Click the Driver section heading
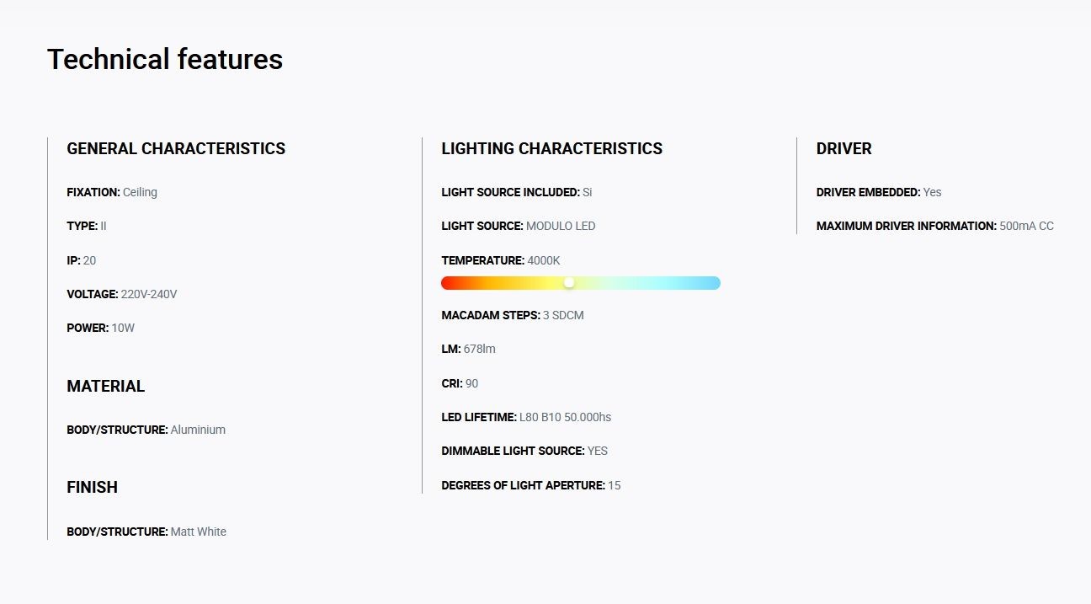 (844, 149)
